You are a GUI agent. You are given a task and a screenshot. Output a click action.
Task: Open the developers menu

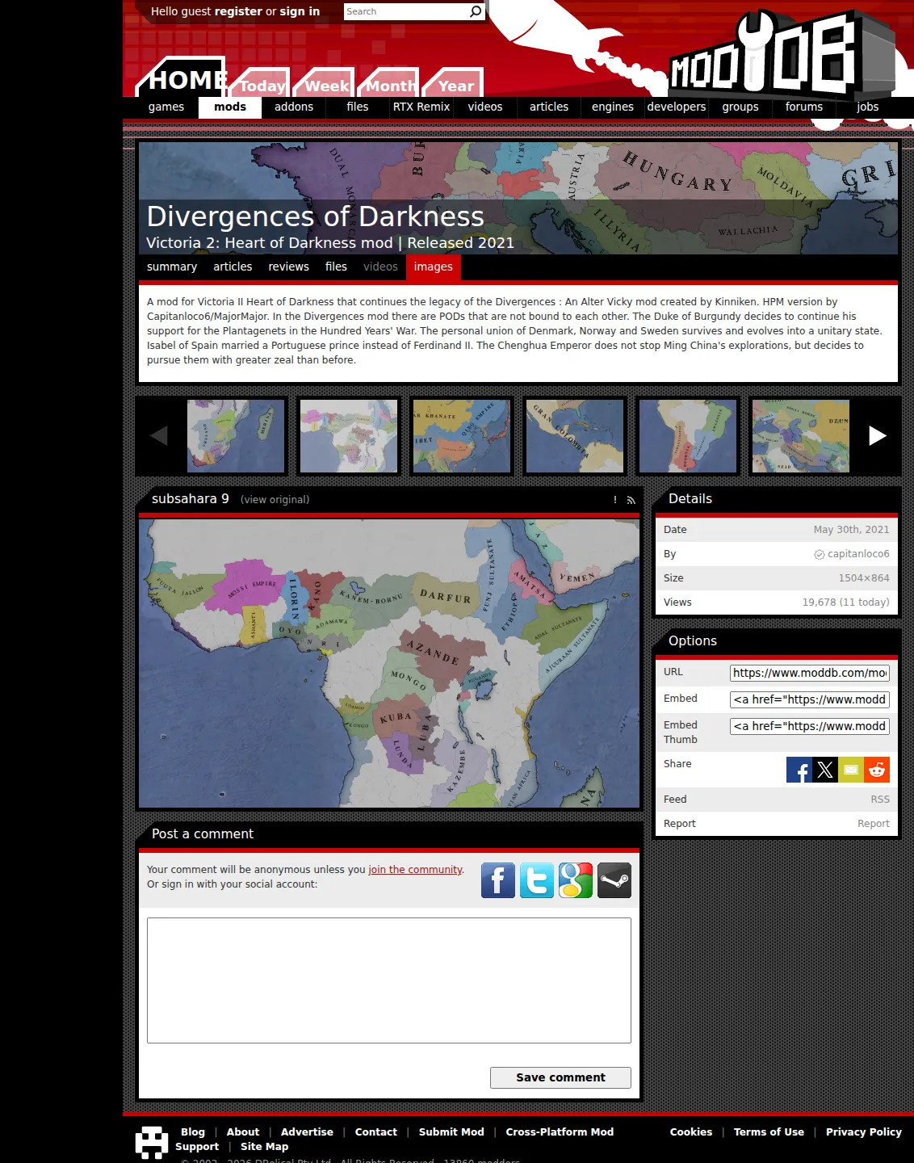[x=677, y=107]
